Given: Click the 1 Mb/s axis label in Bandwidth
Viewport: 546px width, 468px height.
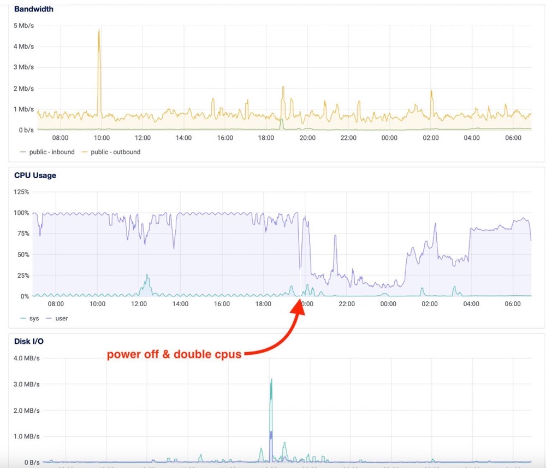Looking at the screenshot, I should click(23, 109).
